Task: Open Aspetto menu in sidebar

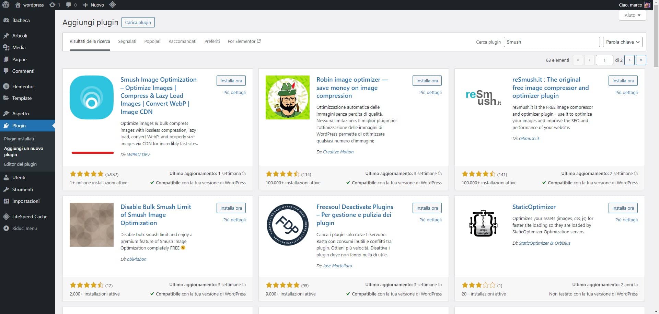Action: pyautogui.click(x=27, y=114)
